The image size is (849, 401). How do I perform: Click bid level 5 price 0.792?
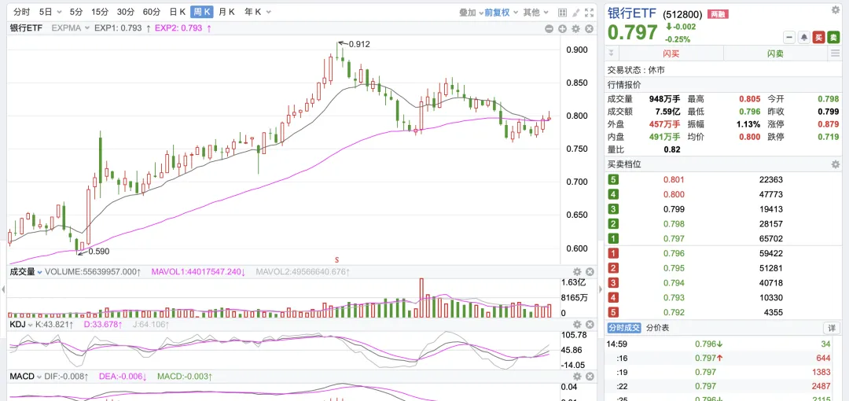tap(674, 312)
